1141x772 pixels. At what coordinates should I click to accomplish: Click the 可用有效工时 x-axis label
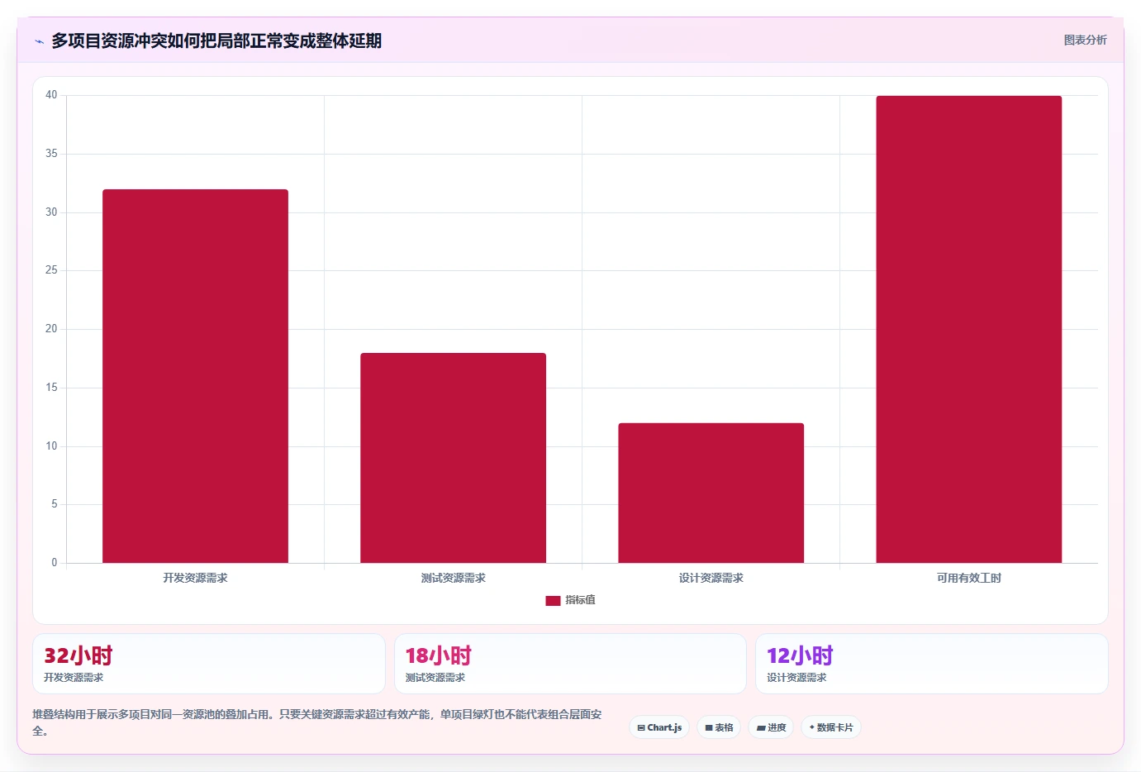[968, 578]
